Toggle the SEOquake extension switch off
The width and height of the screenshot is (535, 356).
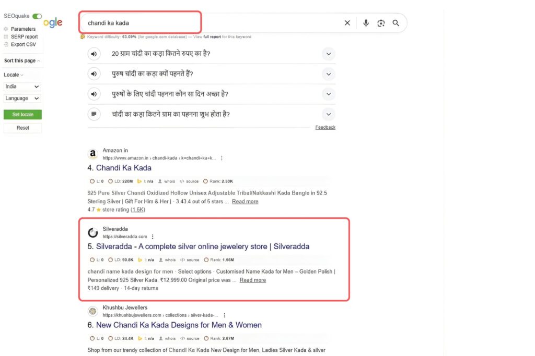click(x=36, y=16)
